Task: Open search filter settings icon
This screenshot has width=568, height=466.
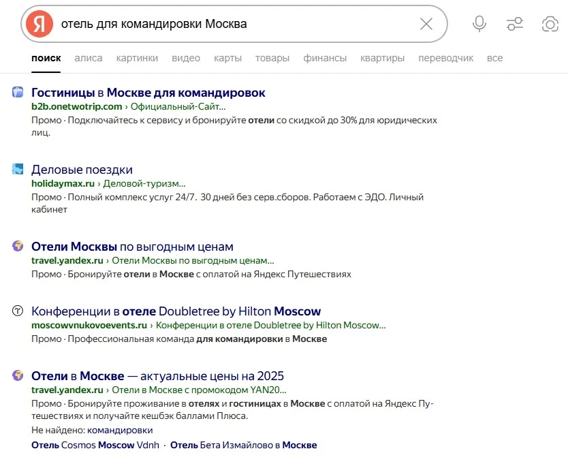Action: coord(515,25)
